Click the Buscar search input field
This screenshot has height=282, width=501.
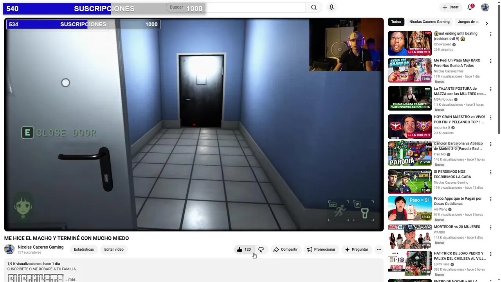236,7
